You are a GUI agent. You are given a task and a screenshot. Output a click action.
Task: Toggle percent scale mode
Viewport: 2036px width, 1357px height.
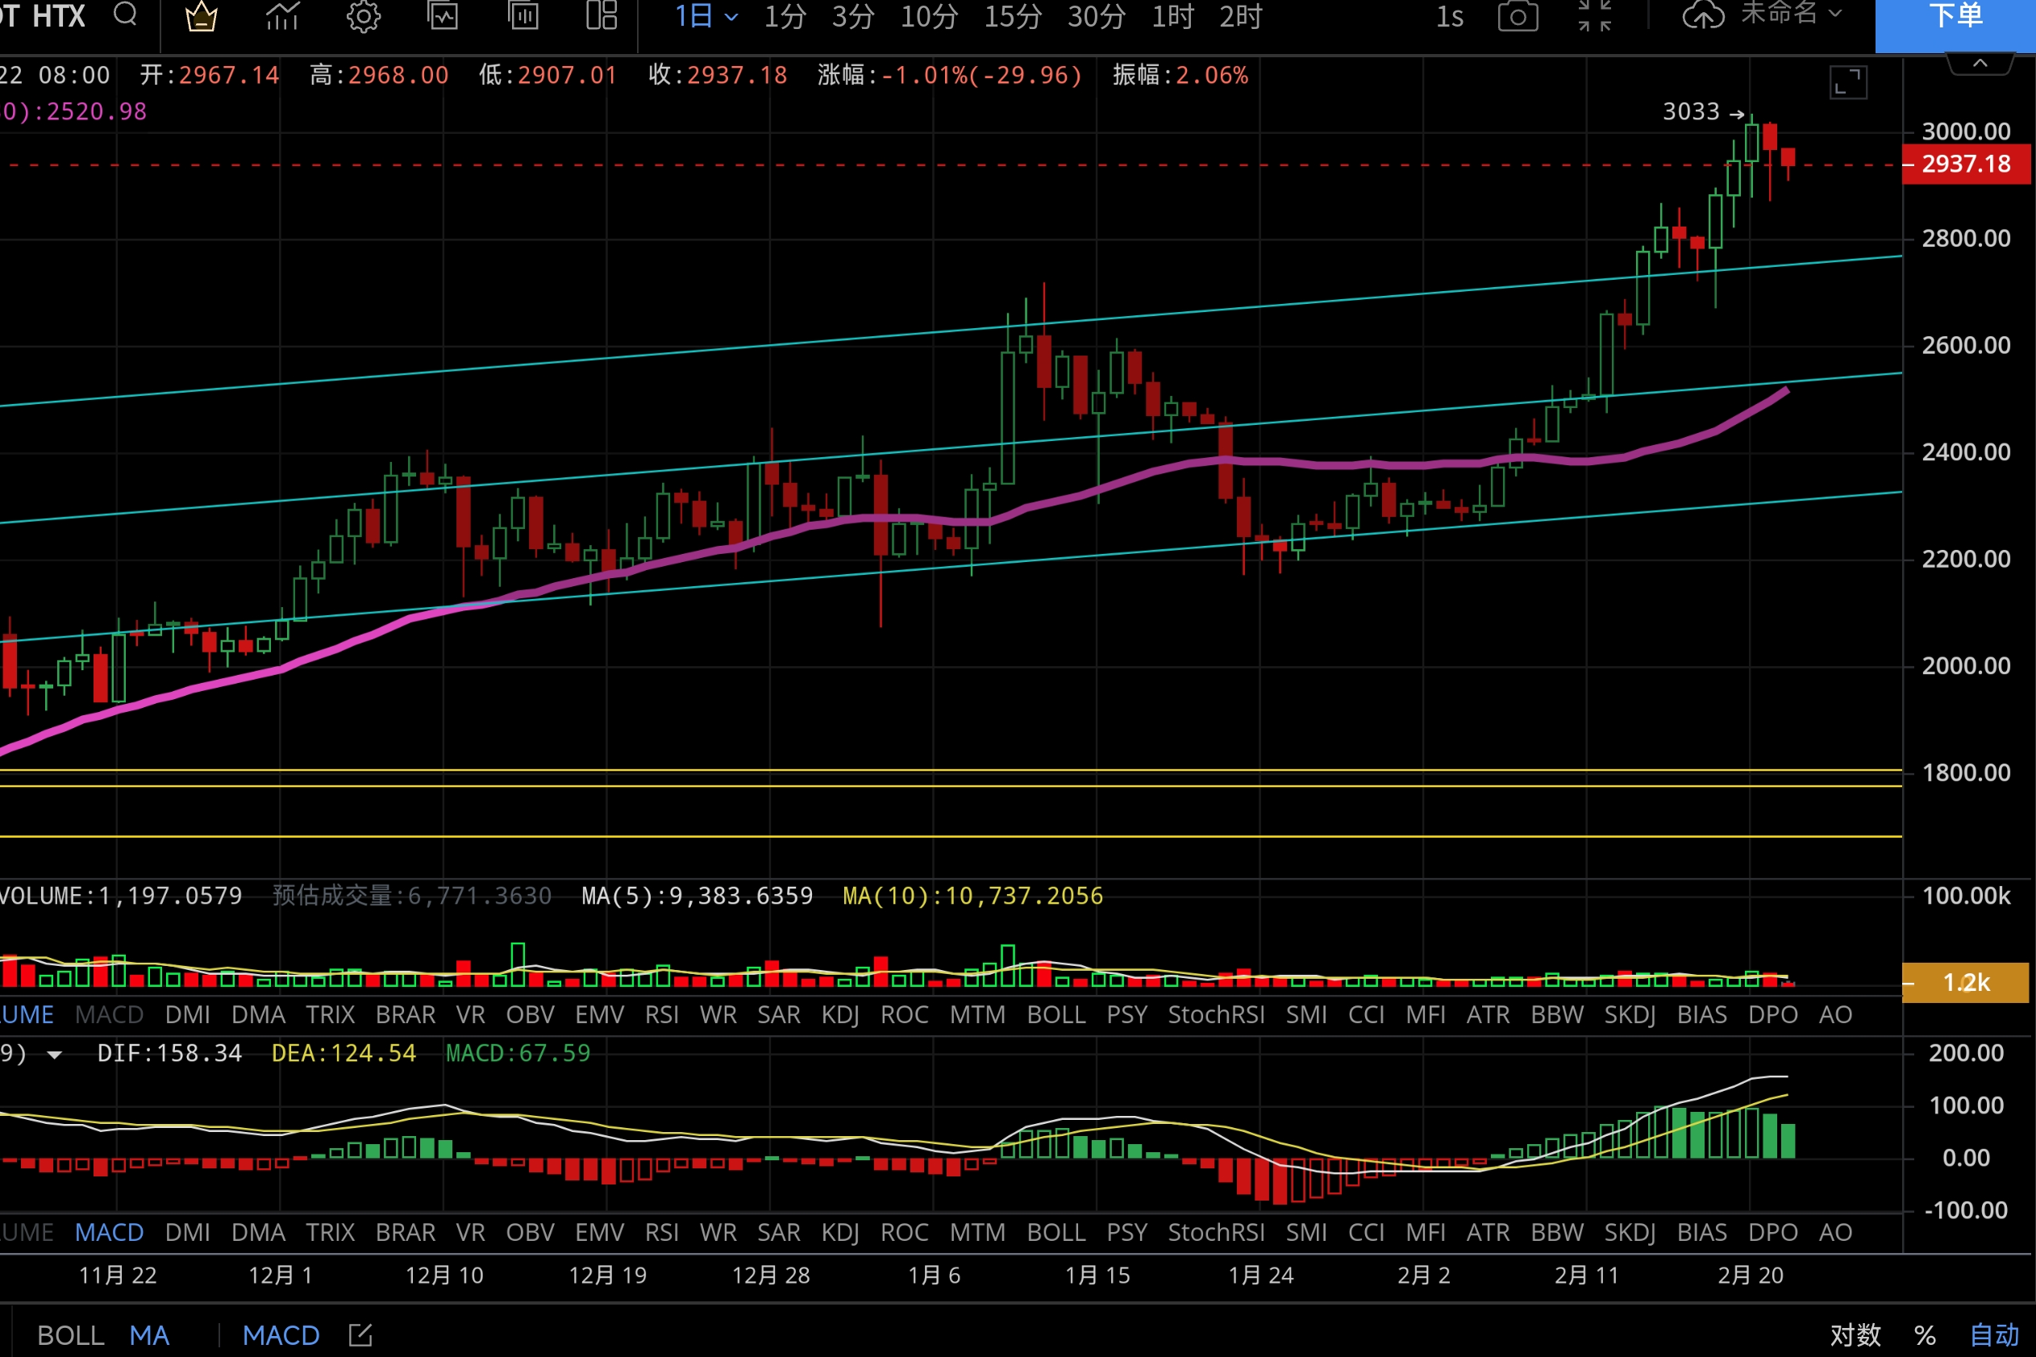pos(1925,1334)
